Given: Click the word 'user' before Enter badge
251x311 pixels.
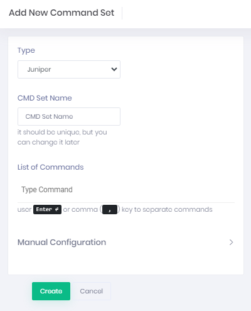Looking at the screenshot, I should (x=24, y=210).
